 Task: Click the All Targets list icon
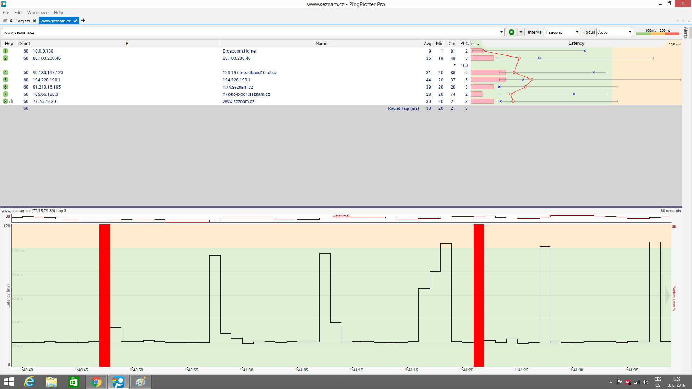[x=5, y=21]
